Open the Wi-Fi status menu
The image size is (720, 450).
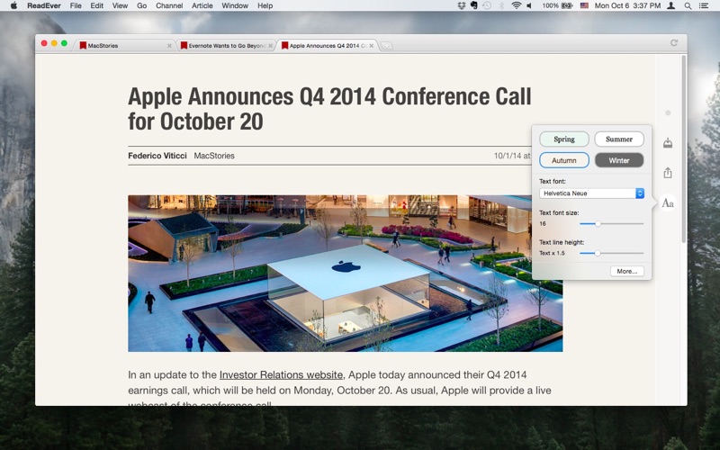pos(516,5)
